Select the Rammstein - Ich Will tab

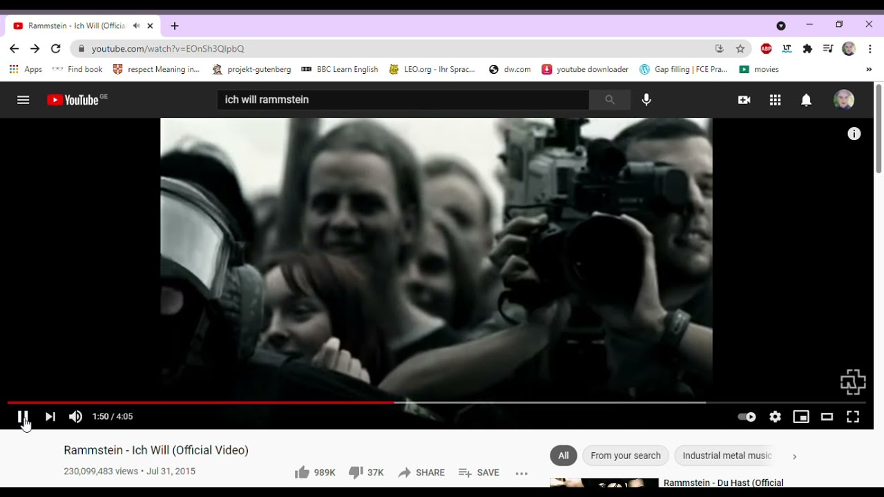[x=83, y=26]
